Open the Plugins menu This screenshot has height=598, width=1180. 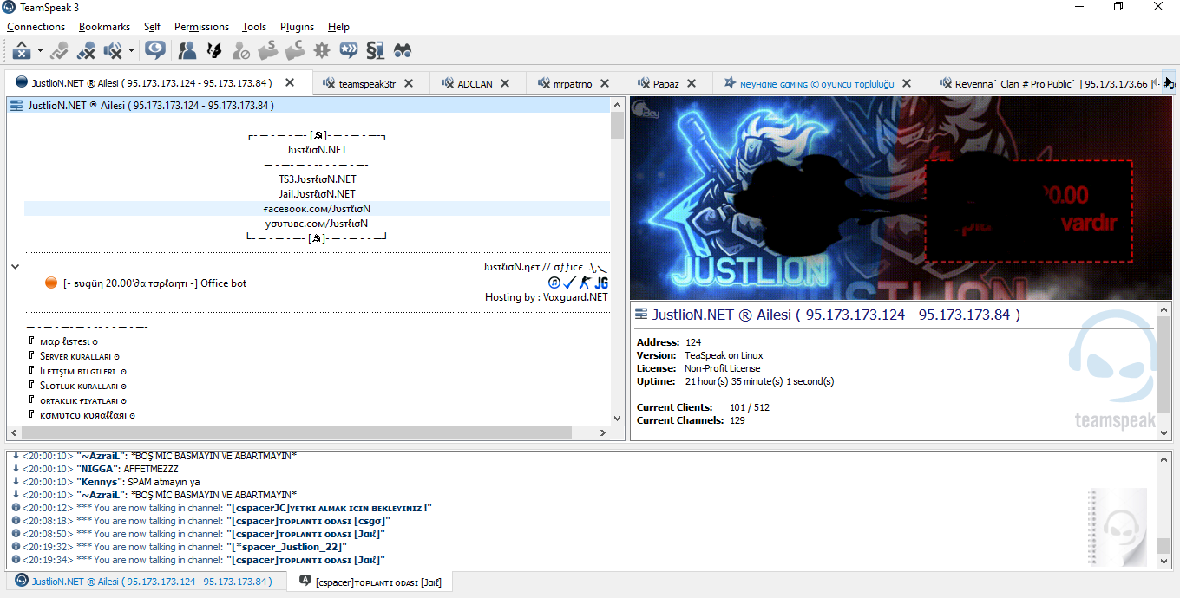coord(297,27)
